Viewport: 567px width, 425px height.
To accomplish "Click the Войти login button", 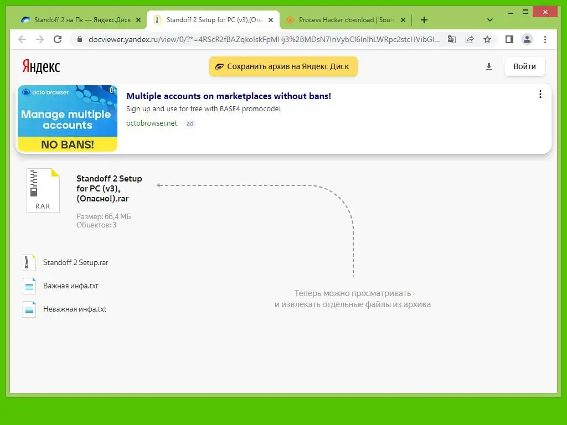I will coord(524,66).
